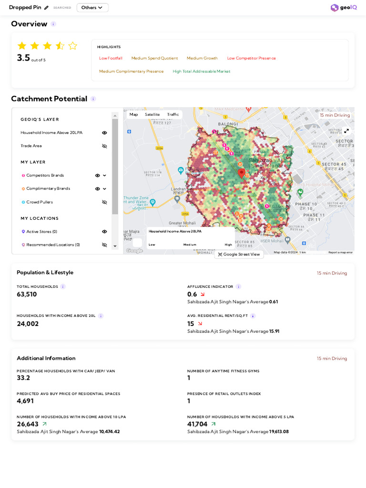
Task: Click the High Total Addressable Market highlight
Action: click(202, 71)
